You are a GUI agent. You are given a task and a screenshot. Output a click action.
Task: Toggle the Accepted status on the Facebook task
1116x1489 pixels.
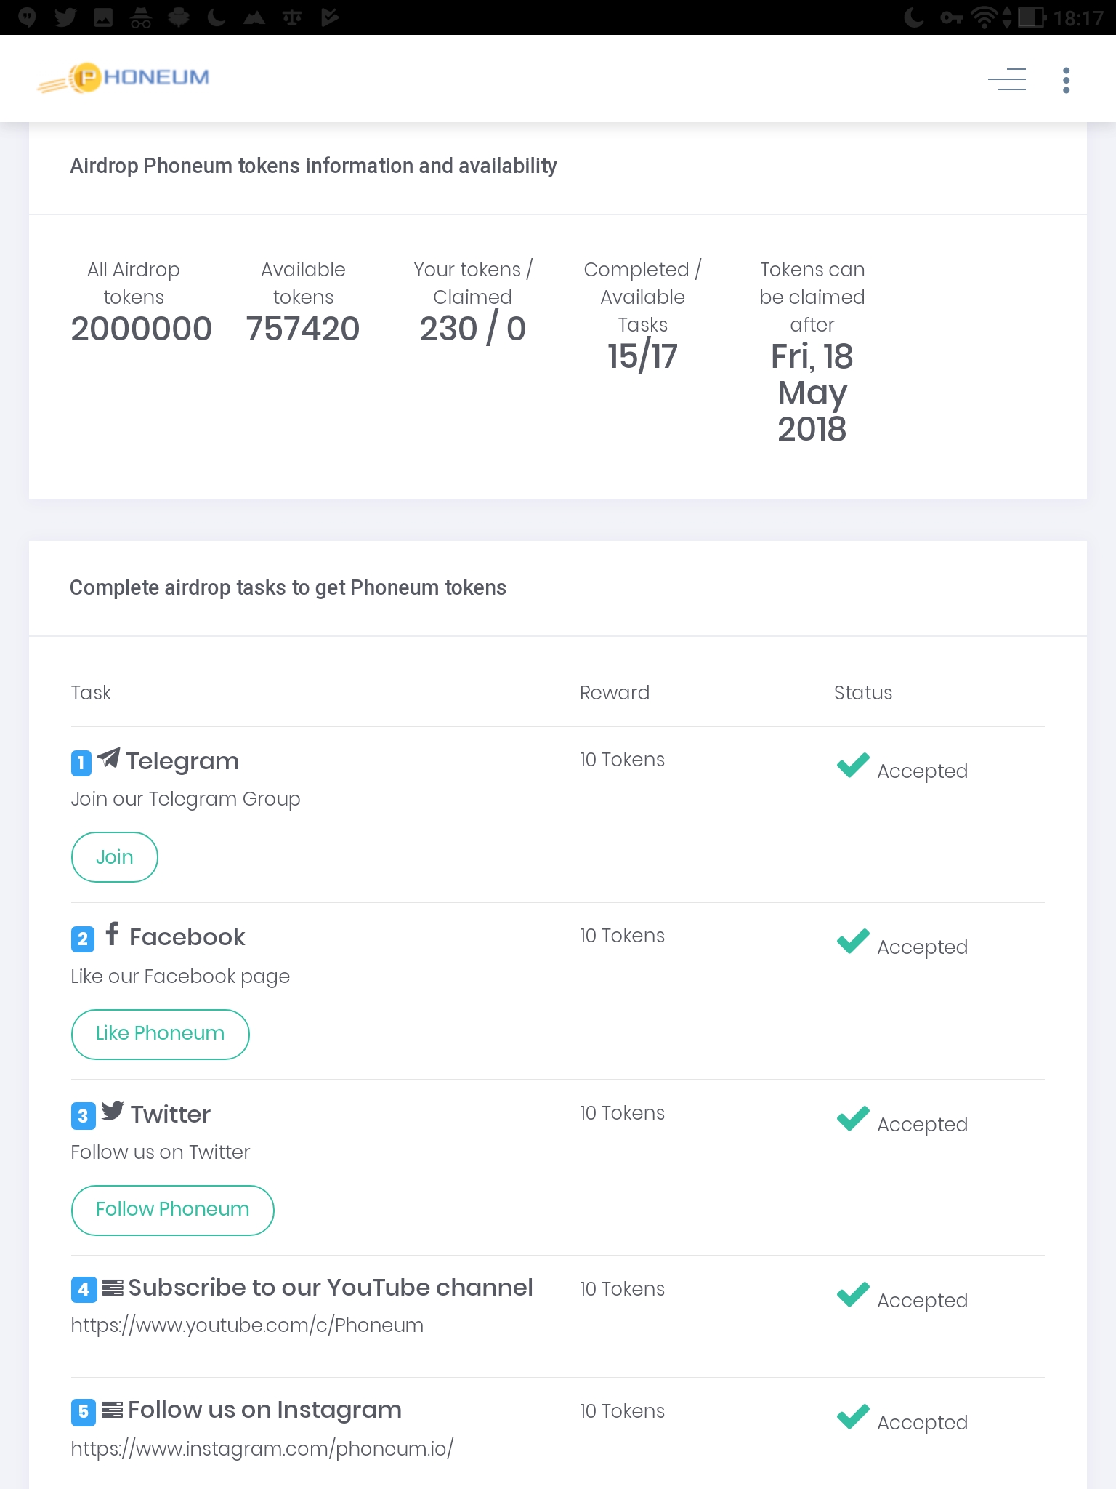(x=902, y=942)
